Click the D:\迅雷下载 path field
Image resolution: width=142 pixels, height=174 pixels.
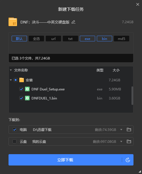click(42, 130)
